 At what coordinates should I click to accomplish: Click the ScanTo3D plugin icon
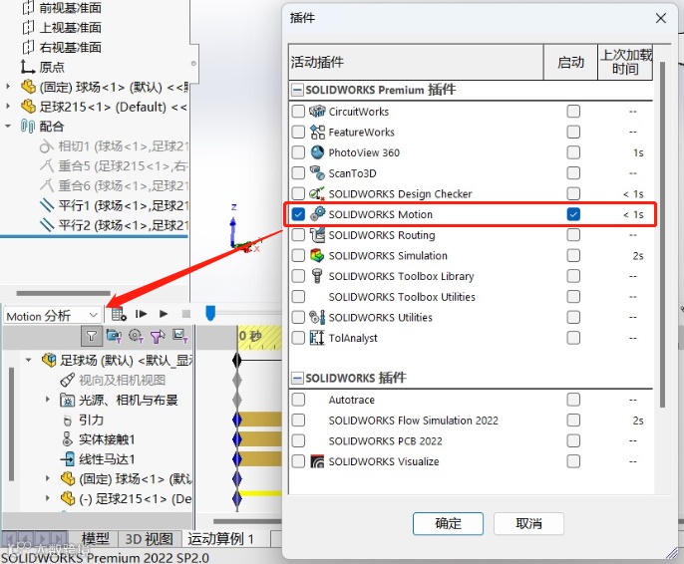[317, 173]
